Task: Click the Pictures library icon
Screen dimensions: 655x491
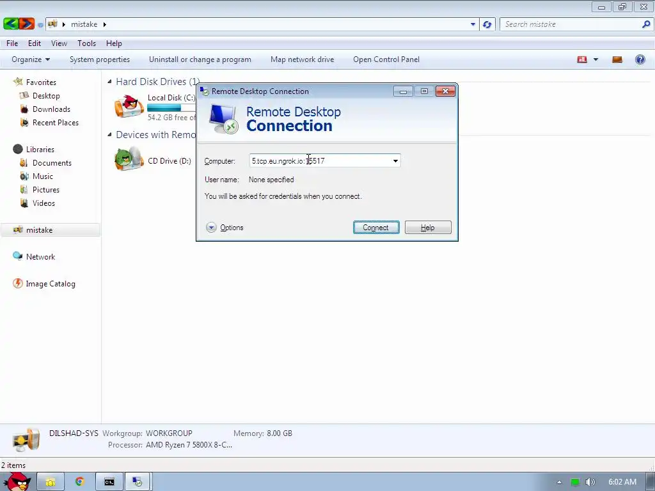Action: (x=24, y=189)
